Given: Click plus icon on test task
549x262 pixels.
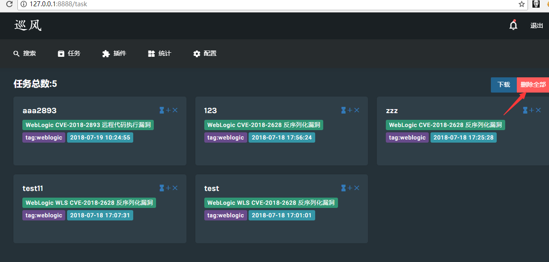Looking at the screenshot, I should point(350,188).
